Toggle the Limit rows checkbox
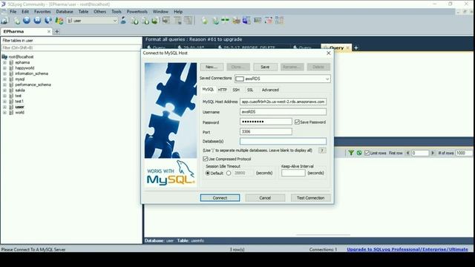Screen dimensions: 475x267 point(367,153)
